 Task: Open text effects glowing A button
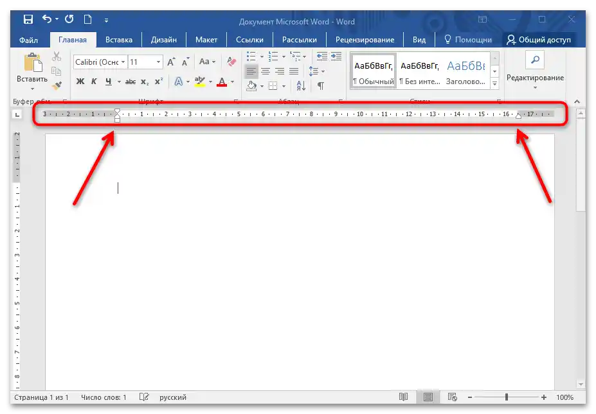[x=179, y=82]
